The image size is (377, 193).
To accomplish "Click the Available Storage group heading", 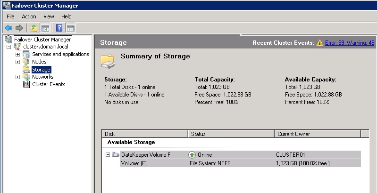I will pyautogui.click(x=131, y=142).
